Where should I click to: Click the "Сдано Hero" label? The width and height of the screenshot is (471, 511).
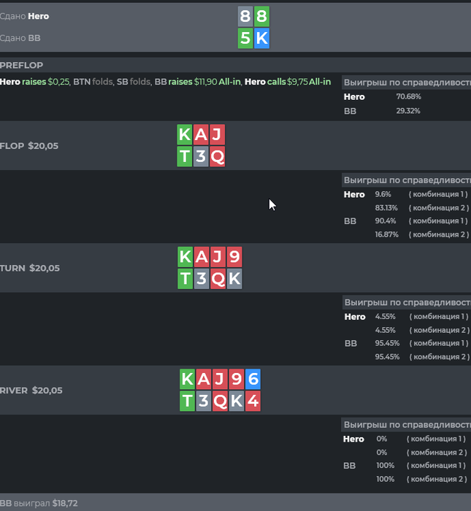(x=25, y=16)
